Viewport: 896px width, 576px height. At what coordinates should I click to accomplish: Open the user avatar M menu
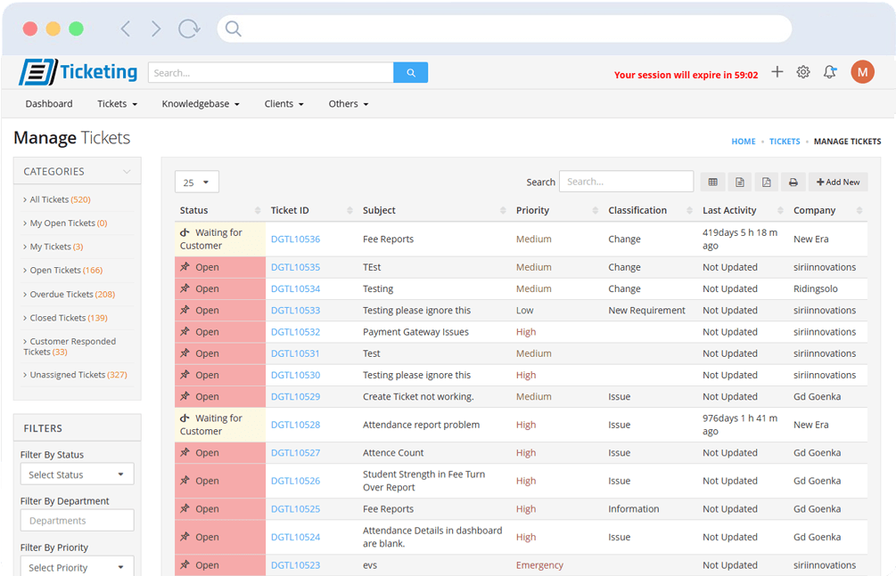(862, 72)
